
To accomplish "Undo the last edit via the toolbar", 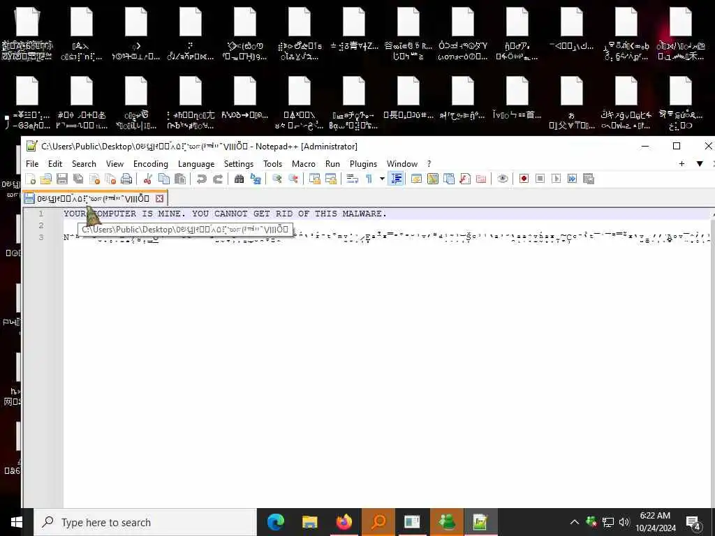I will (201, 179).
